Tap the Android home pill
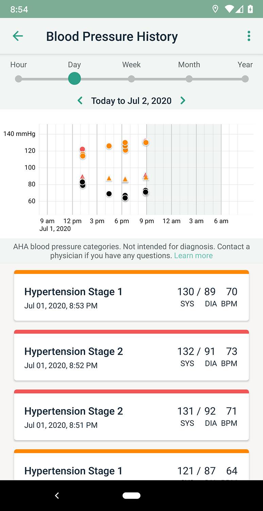Viewport: 263px width, 511px height. 131,495
